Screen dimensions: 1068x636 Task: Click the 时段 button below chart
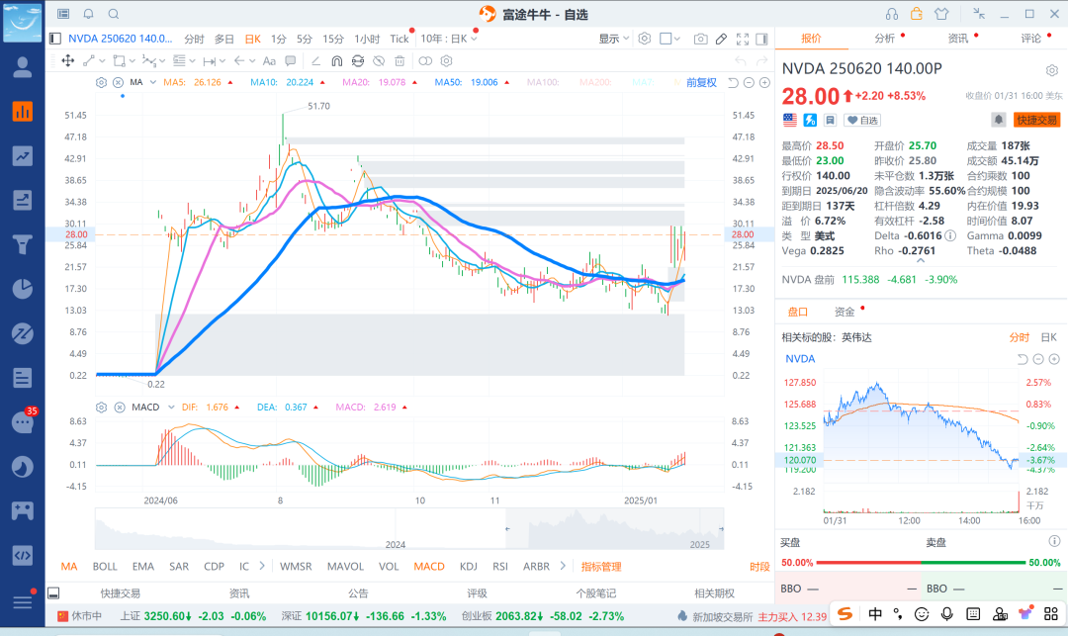click(x=759, y=567)
